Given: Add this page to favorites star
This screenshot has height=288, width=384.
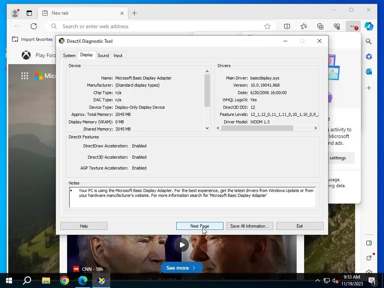Looking at the screenshot, I should point(267,26).
